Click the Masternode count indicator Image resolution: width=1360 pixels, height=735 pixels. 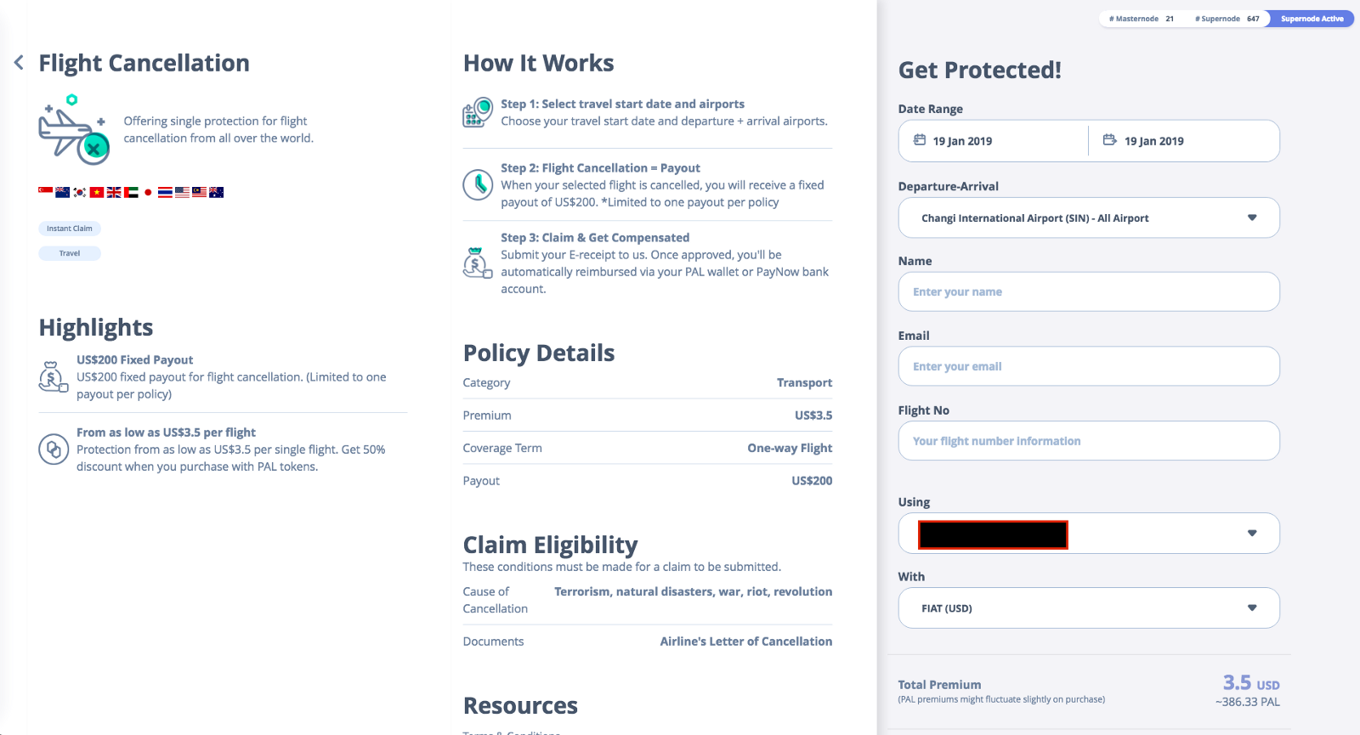(x=1141, y=19)
